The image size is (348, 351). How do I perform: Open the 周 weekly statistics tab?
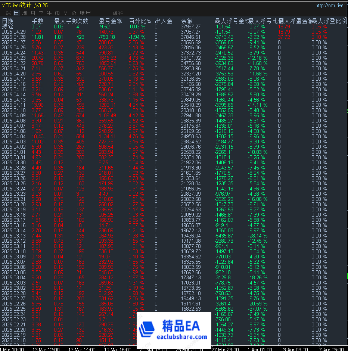25,13
